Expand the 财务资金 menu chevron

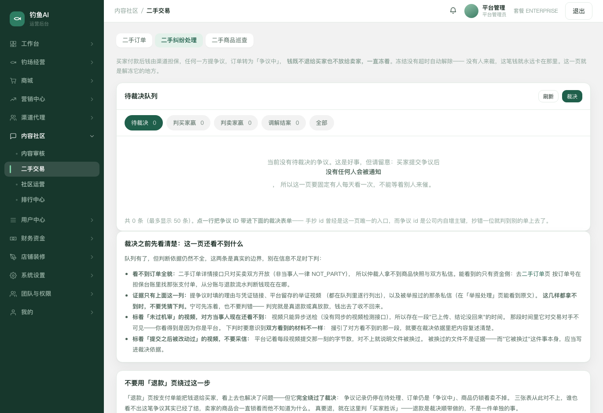[92, 239]
